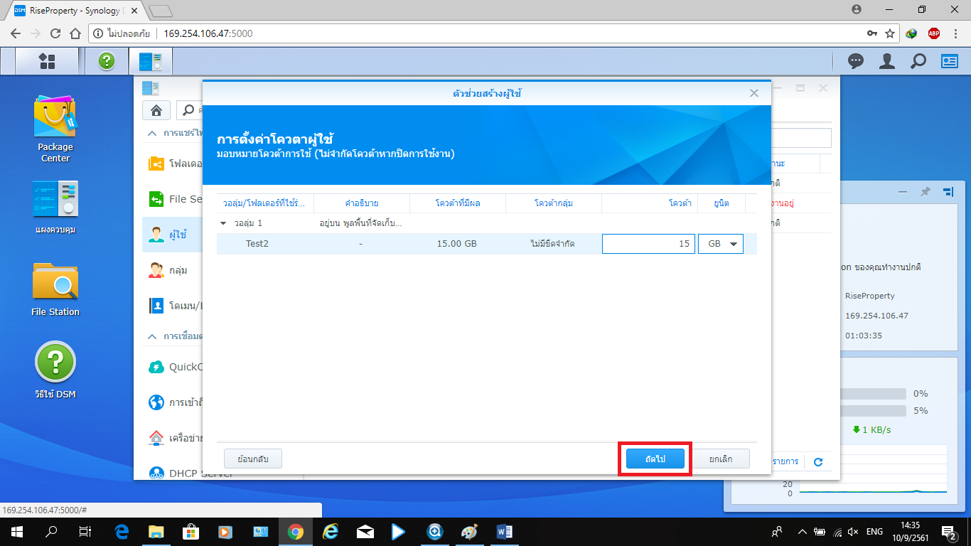Toggle the widgets panel icon
The image size is (971, 546).
click(950, 62)
